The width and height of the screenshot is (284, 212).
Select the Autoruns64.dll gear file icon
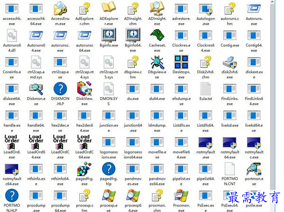(x=12, y=35)
